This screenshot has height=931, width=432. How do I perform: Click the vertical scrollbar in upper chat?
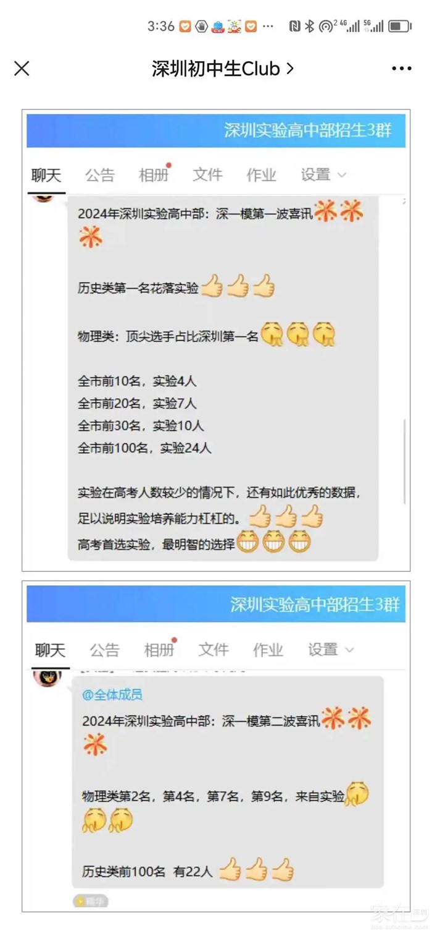pos(405,461)
